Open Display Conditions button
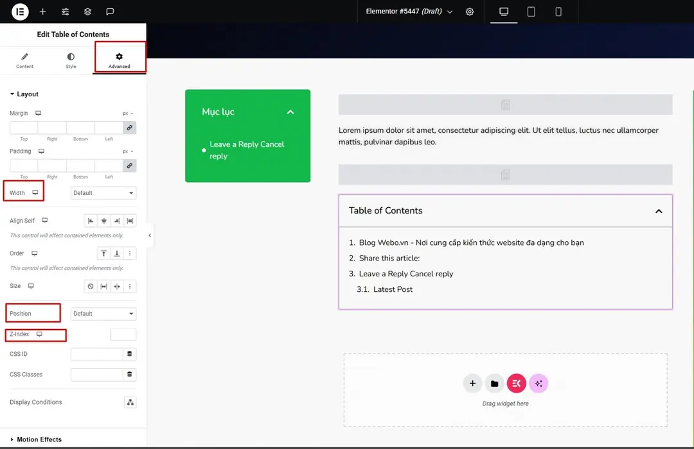The image size is (694, 449). point(130,402)
